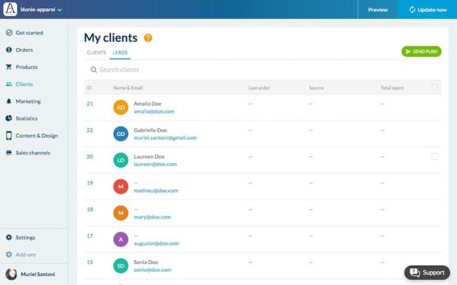Open the Marketing bell icon
The width and height of the screenshot is (457, 285).
(x=9, y=101)
